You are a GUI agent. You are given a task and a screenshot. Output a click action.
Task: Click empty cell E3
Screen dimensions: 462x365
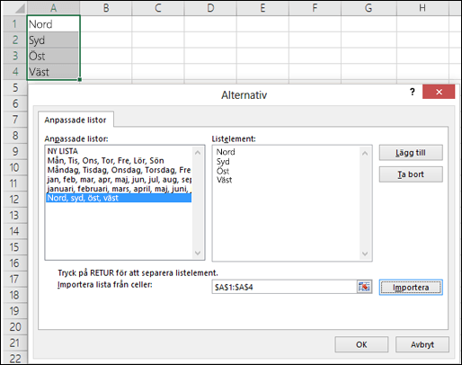point(262,56)
